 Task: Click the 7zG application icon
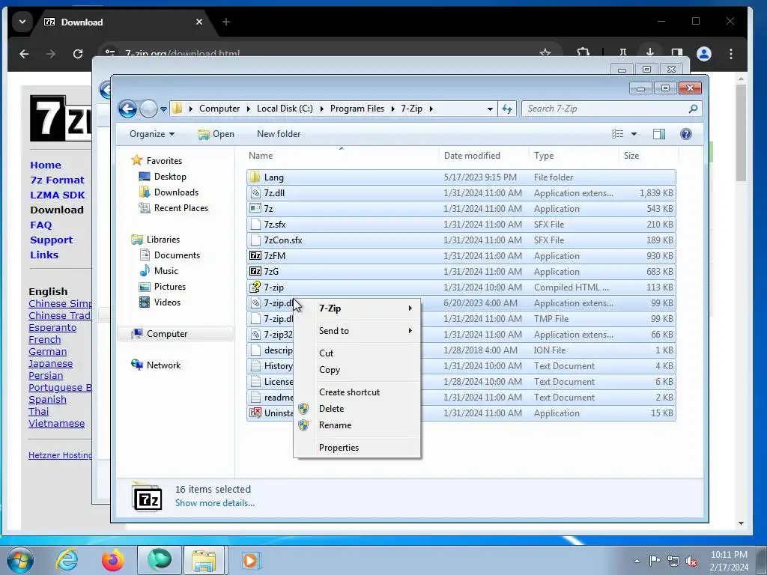255,271
